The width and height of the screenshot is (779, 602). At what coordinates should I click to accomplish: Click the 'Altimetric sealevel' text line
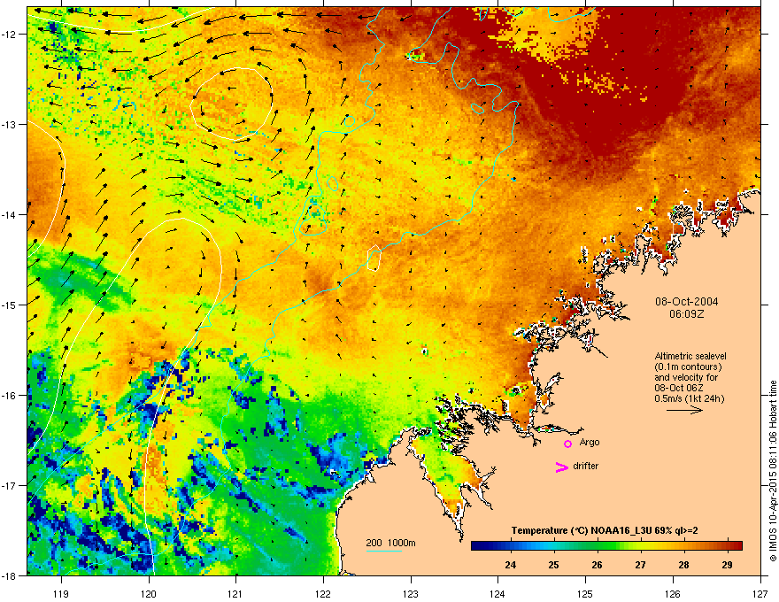[x=690, y=356]
